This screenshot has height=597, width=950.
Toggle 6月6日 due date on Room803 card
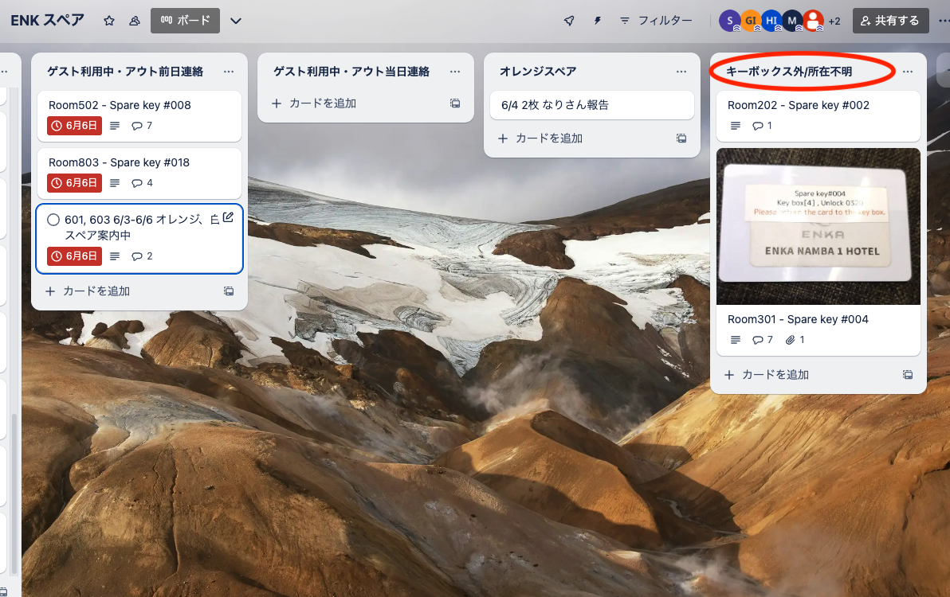click(75, 183)
